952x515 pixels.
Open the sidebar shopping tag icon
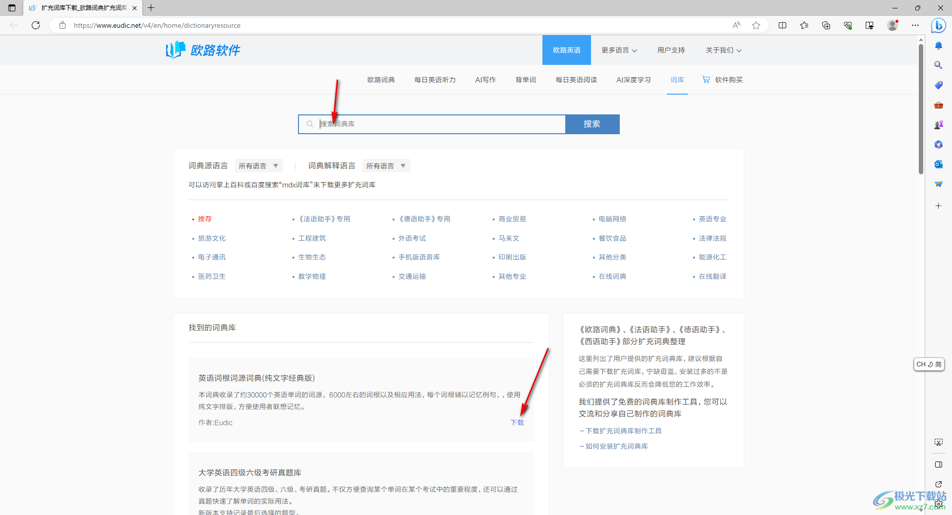click(939, 85)
